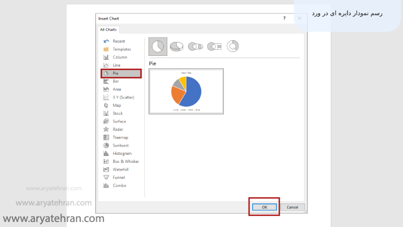Select the standard Pie chart subtype icon
The image size is (403, 227).
click(158, 46)
